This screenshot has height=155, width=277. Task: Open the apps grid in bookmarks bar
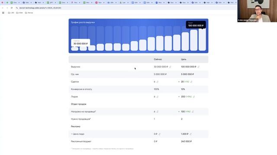point(3,13)
